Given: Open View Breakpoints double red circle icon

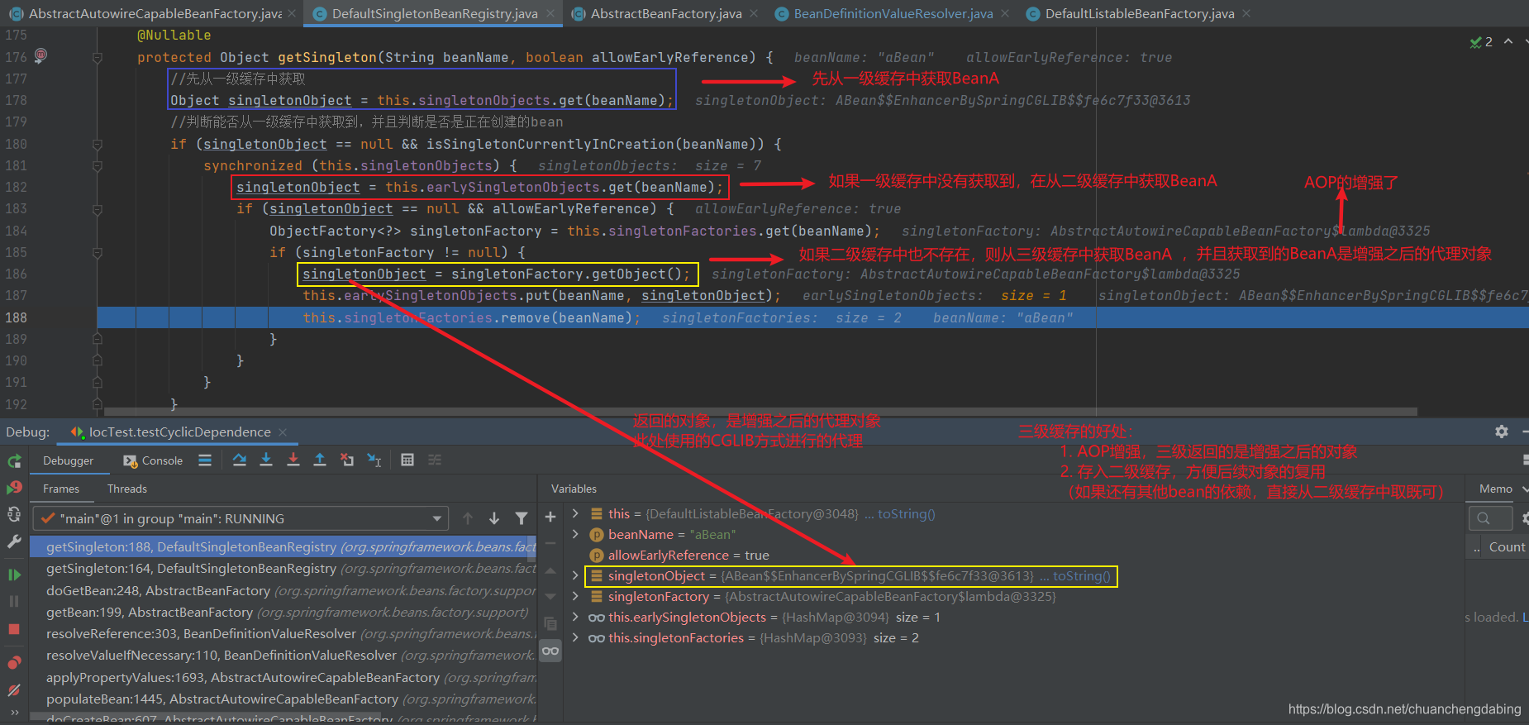Looking at the screenshot, I should (14, 663).
